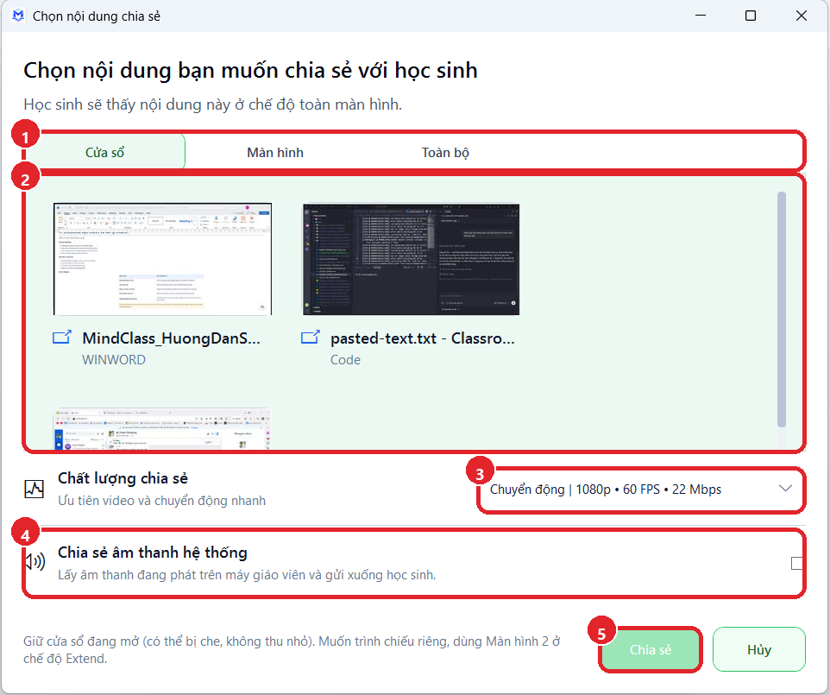Click the Chia sẻ button

tap(650, 649)
